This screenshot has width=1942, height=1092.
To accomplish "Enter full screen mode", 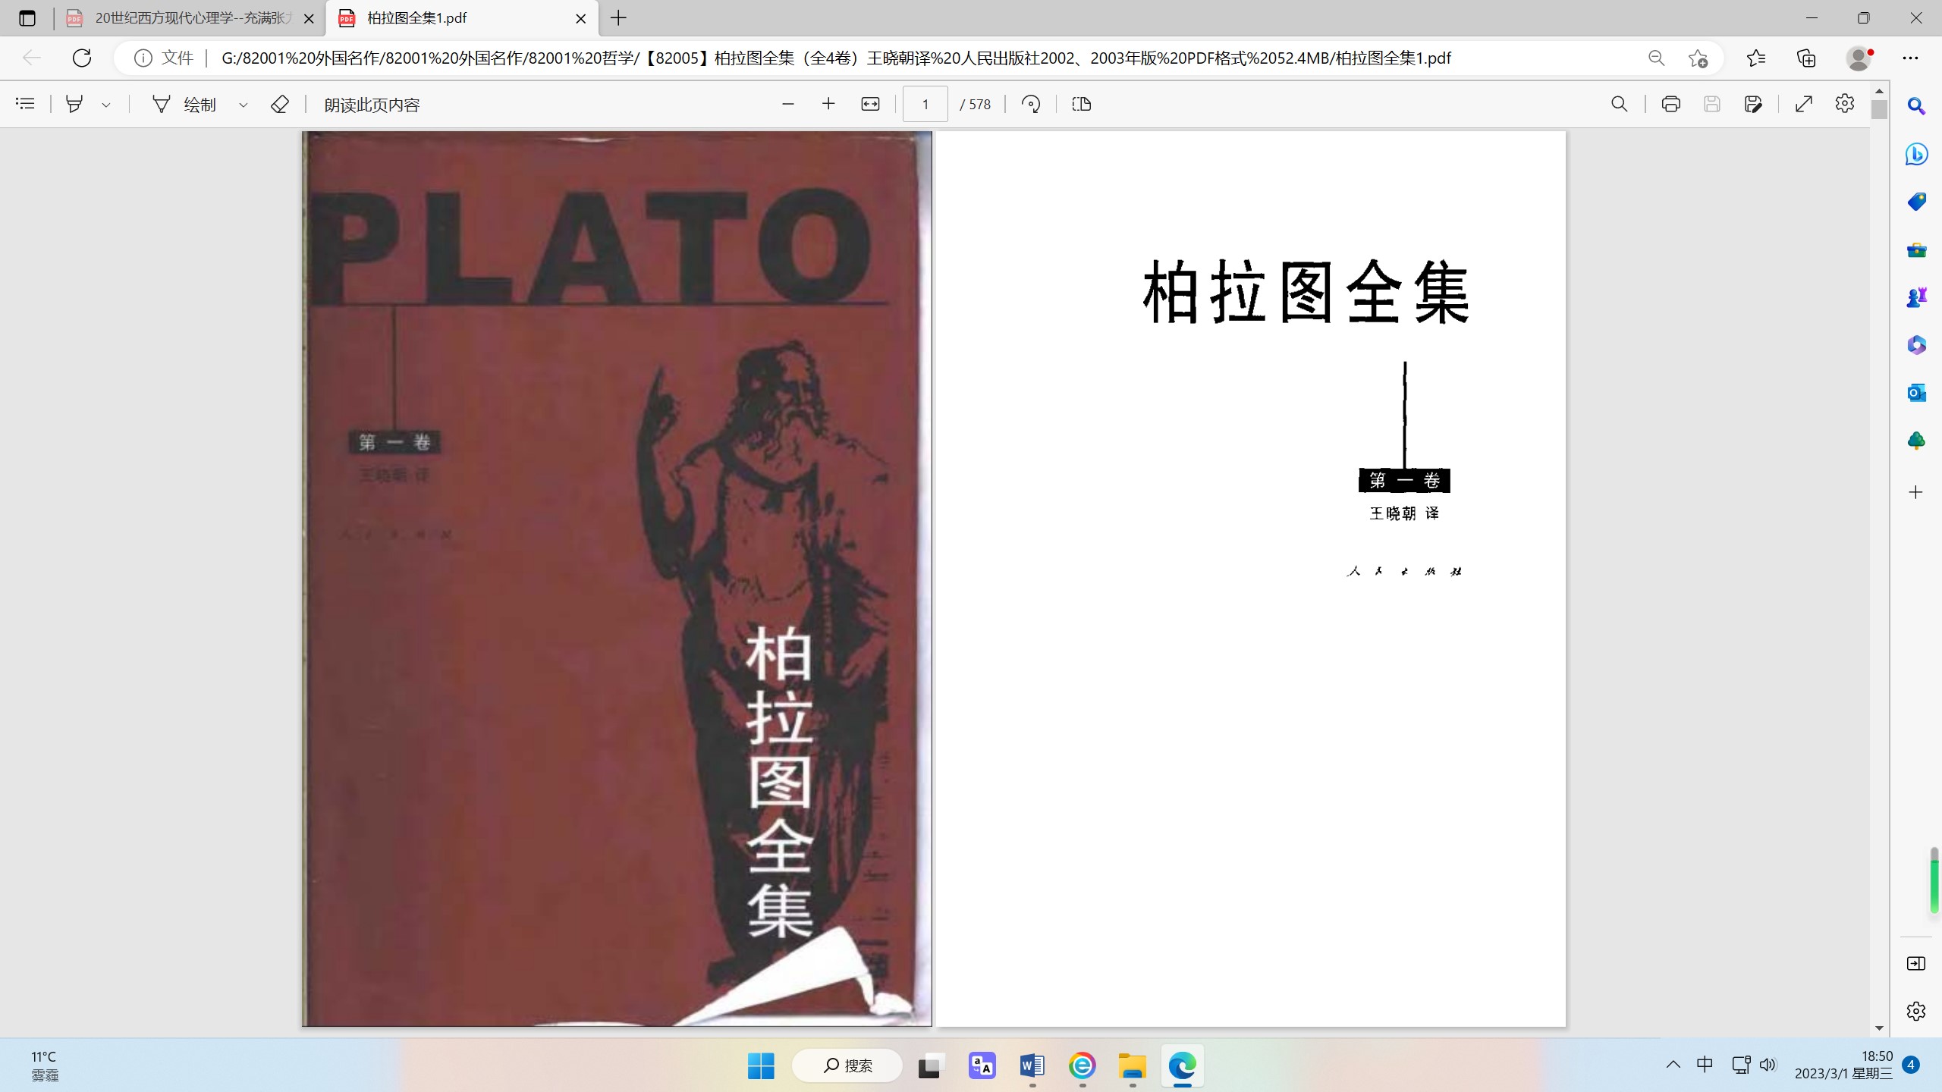I will (x=1804, y=104).
